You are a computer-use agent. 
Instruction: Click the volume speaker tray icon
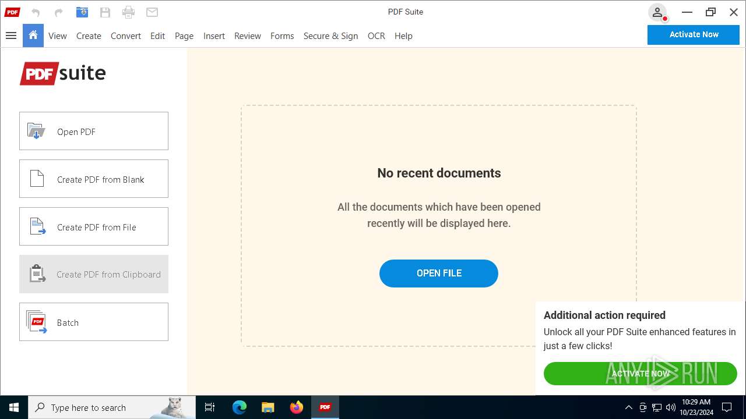[x=671, y=407]
